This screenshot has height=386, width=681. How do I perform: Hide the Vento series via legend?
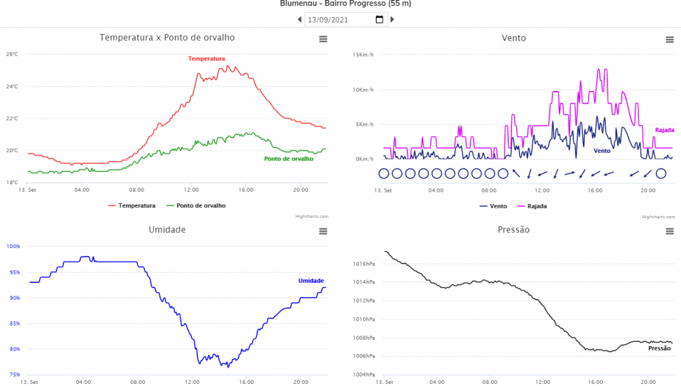tap(494, 205)
